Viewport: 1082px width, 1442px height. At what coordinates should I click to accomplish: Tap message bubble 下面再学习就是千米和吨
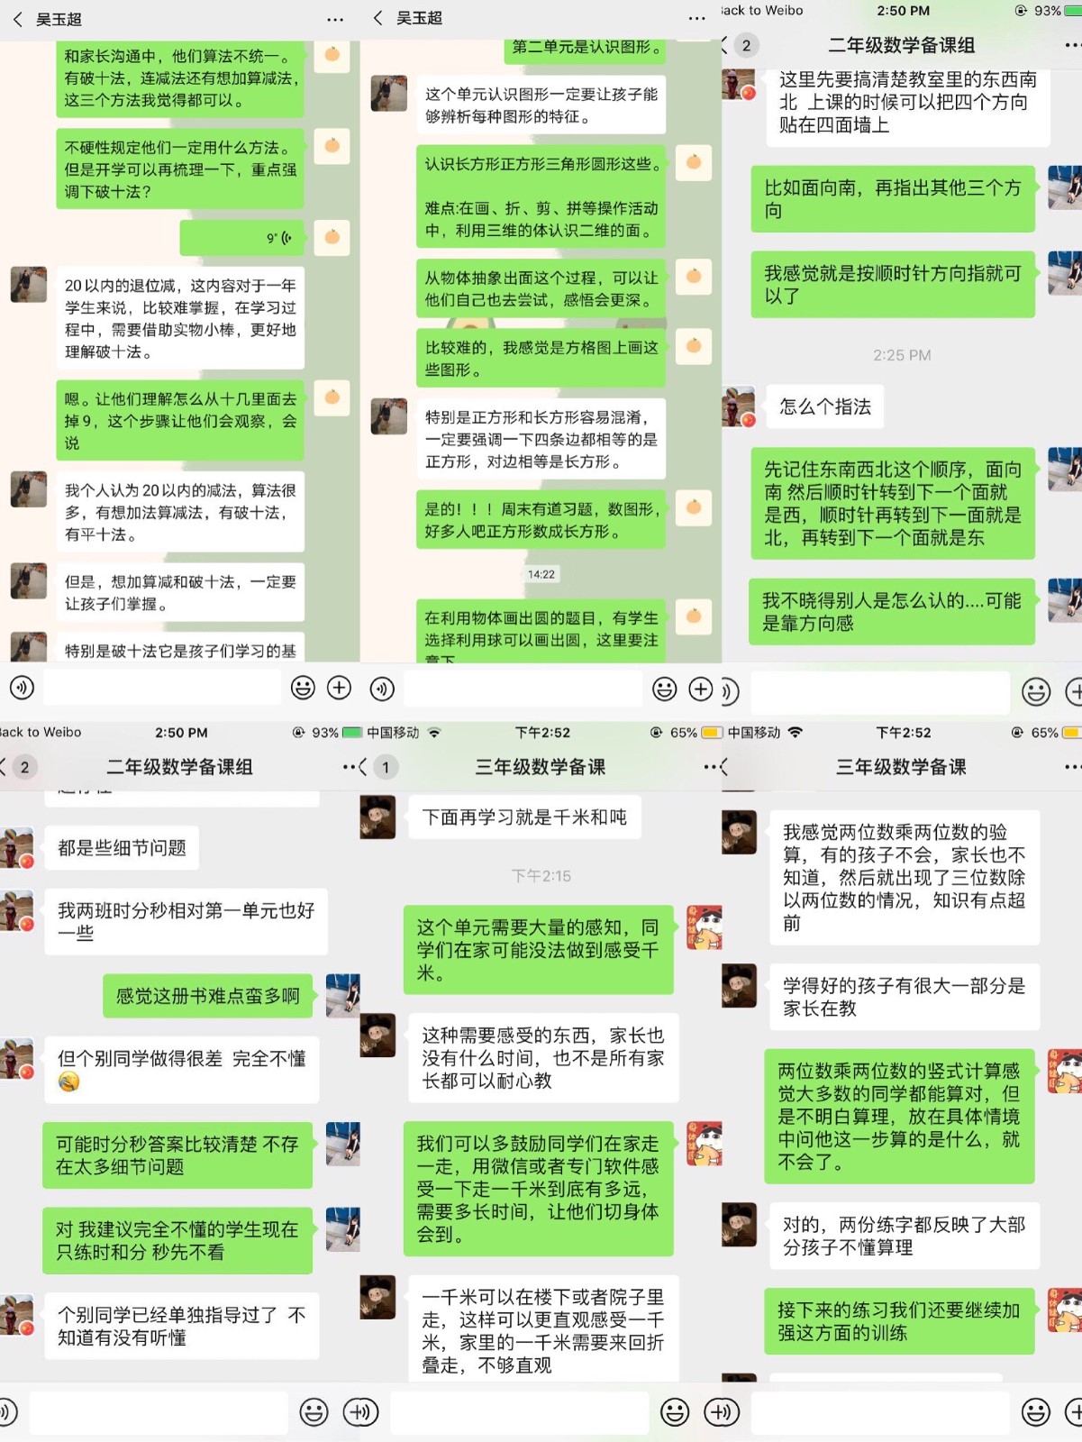(525, 817)
